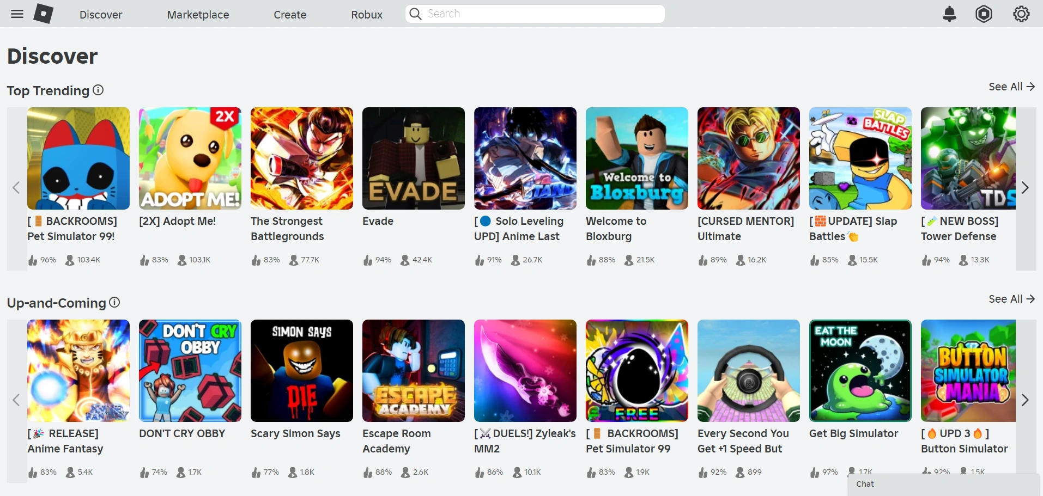Image resolution: width=1043 pixels, height=496 pixels.
Task: Click the 88% rating icon under Bloxburg
Action: coord(591,260)
